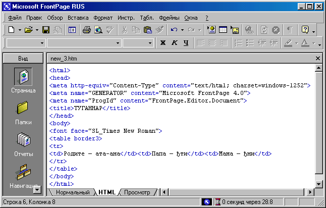
Task: Click the Cut scissors icon
Action: [x=124, y=30]
